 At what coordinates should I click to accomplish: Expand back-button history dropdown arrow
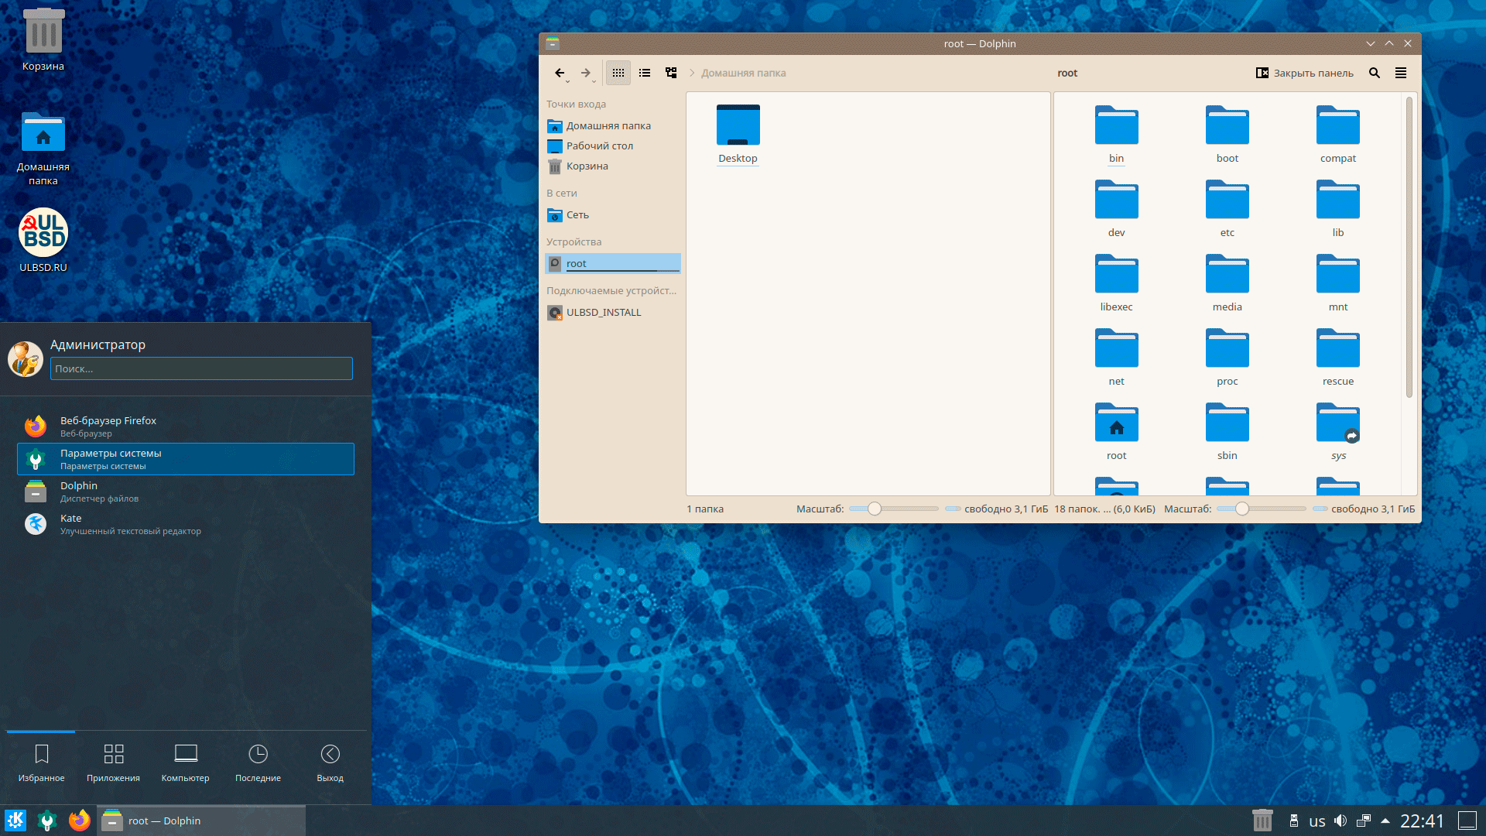568,81
